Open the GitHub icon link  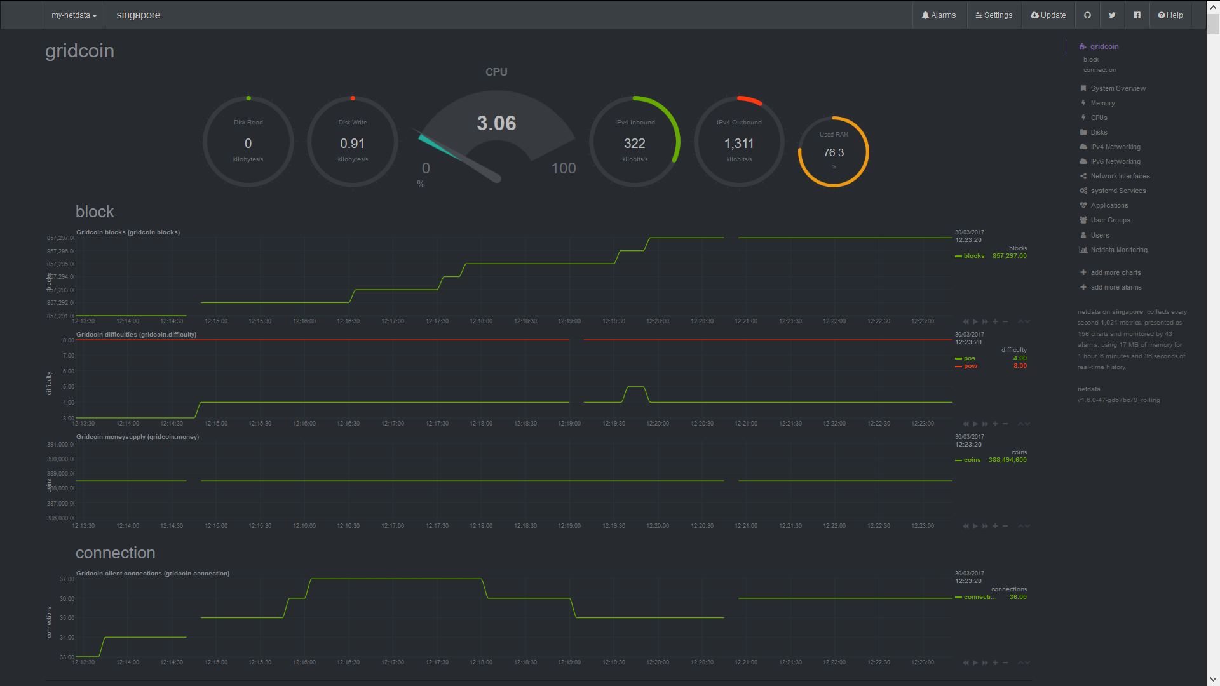(1087, 15)
